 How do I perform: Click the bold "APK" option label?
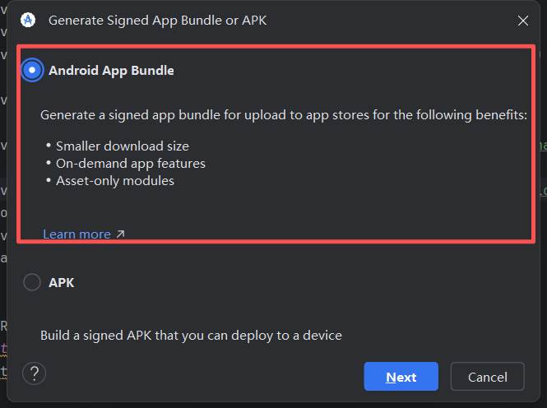[62, 282]
